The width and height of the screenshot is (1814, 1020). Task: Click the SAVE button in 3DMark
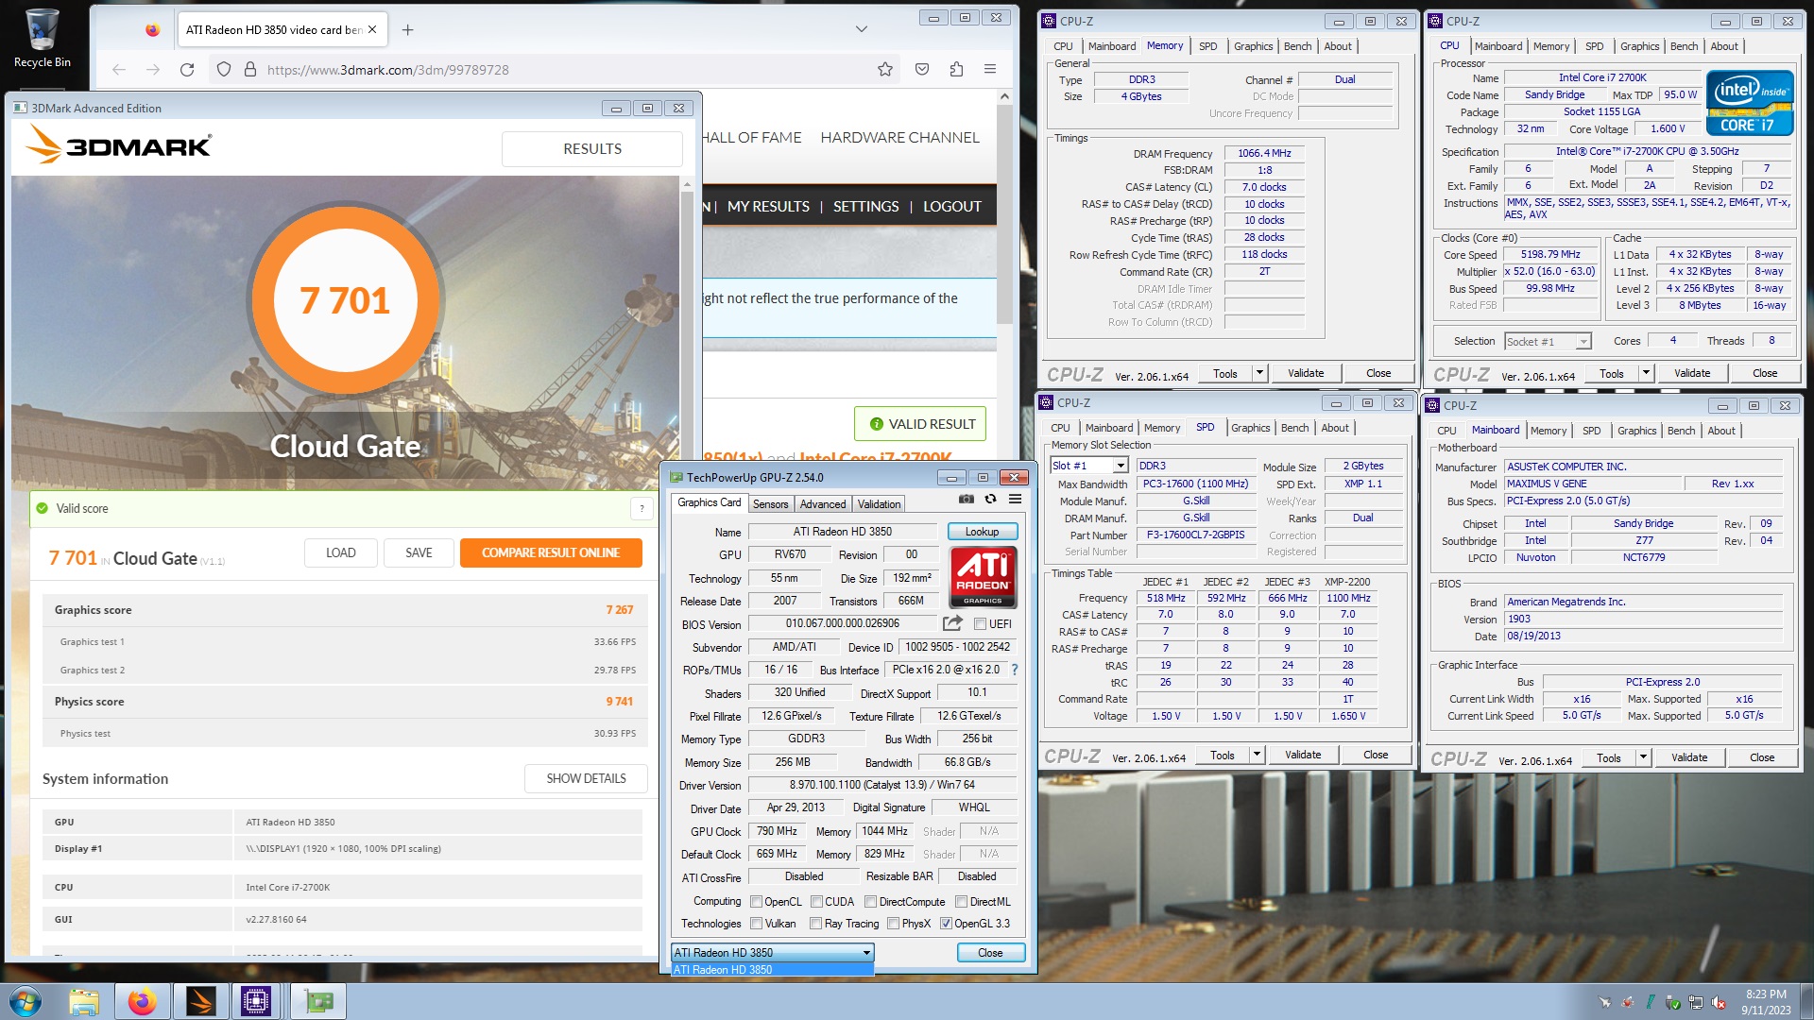(x=419, y=553)
